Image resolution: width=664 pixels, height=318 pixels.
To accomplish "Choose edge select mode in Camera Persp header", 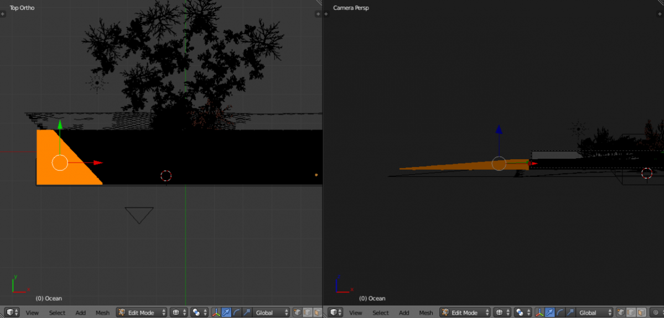I will tap(631, 312).
